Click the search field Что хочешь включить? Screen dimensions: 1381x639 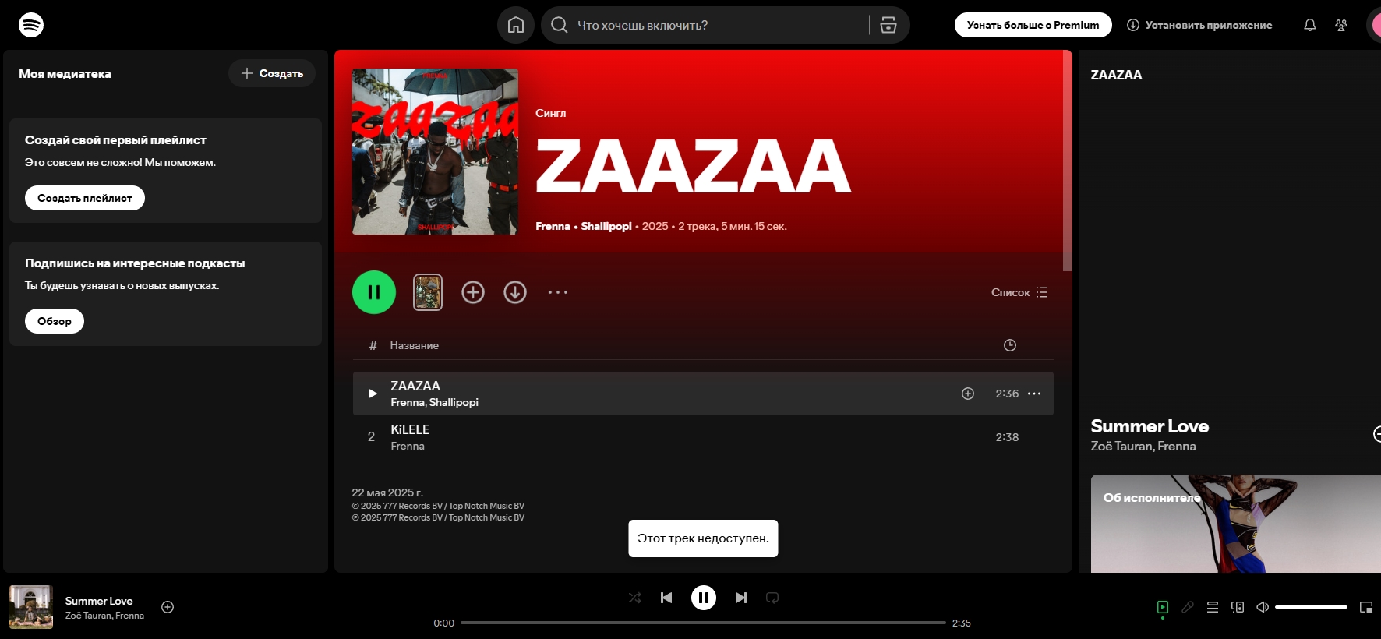tap(717, 25)
